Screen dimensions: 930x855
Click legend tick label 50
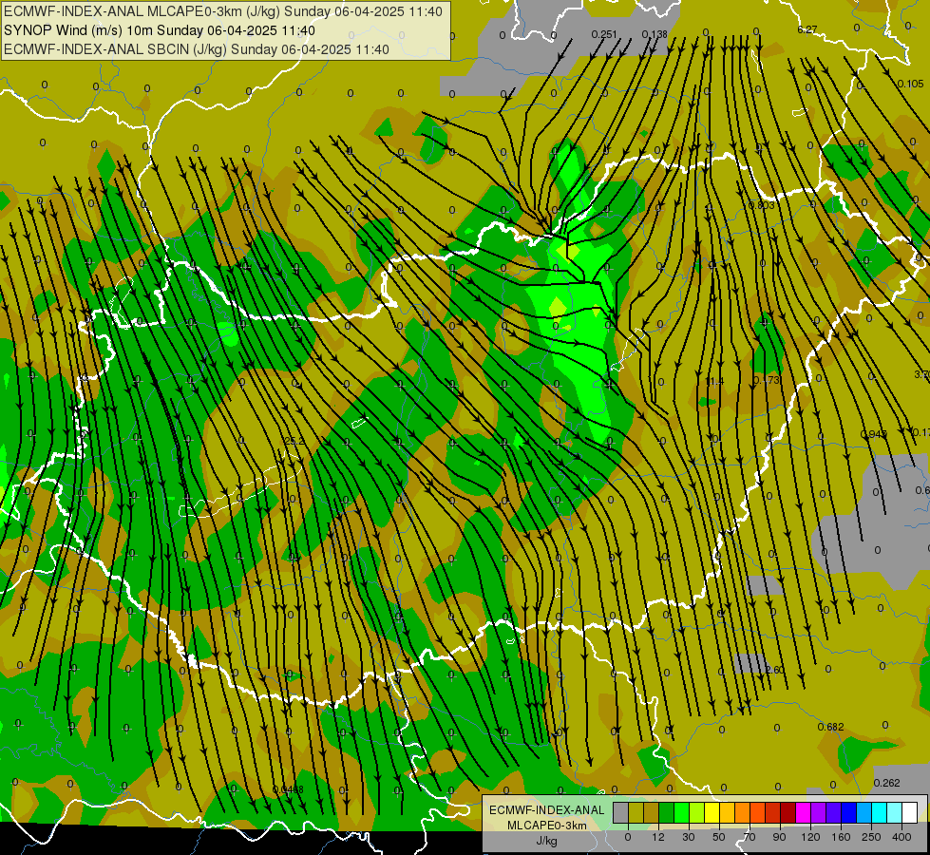719,837
